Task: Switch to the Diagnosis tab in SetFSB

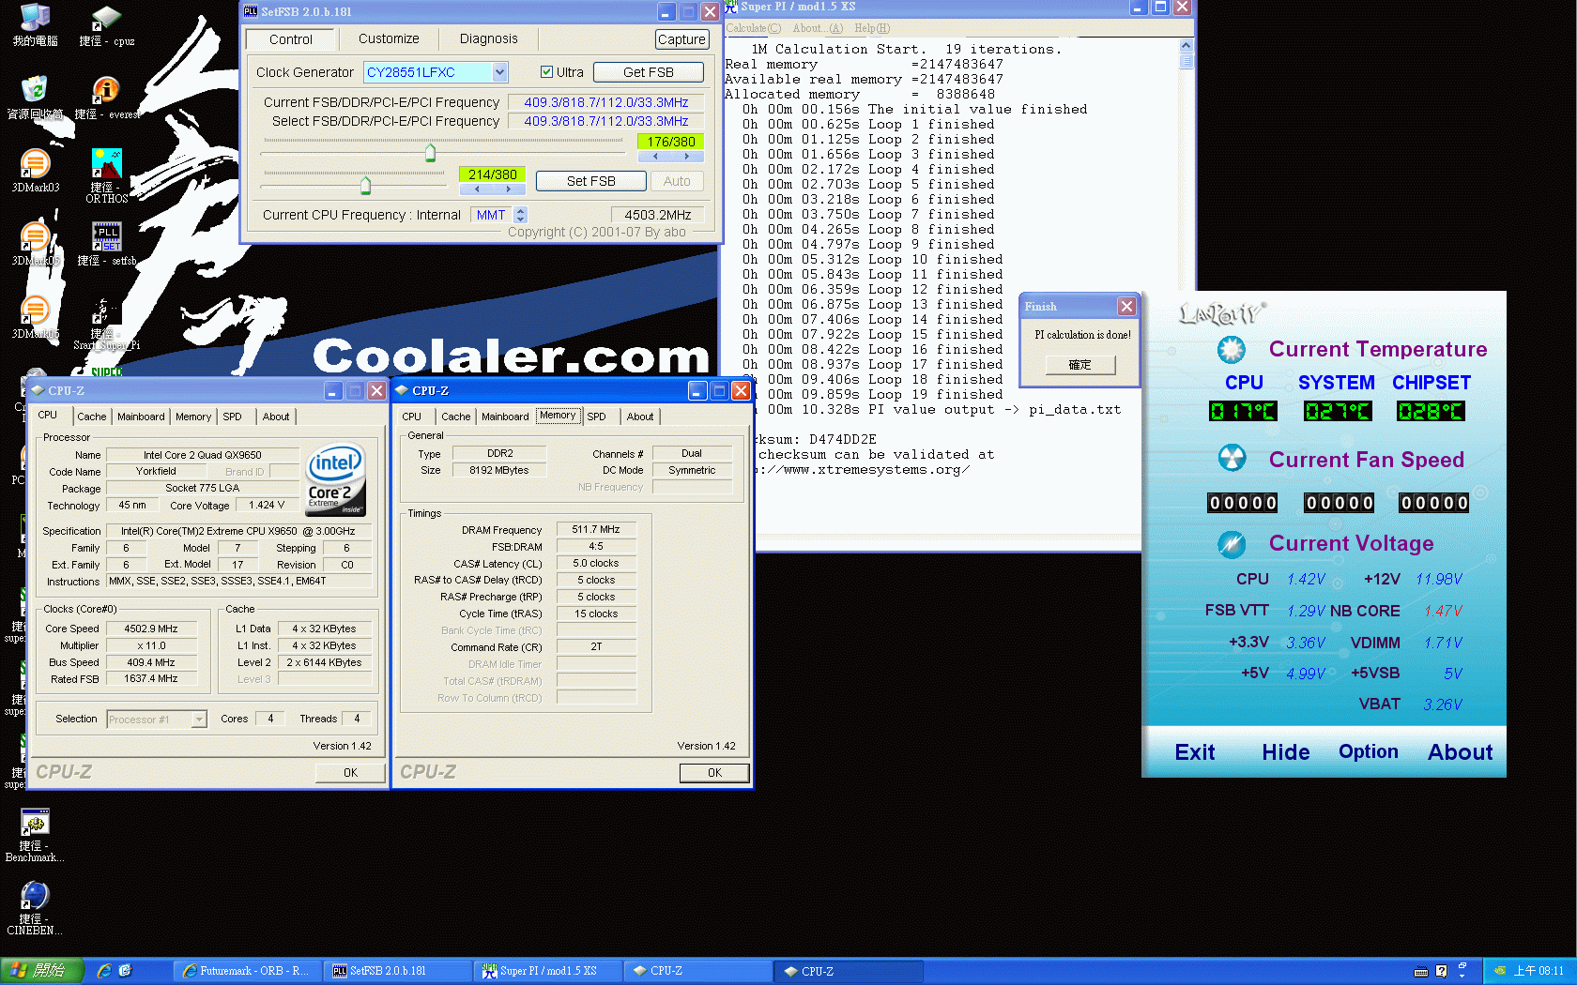Action: click(488, 38)
